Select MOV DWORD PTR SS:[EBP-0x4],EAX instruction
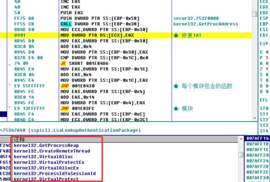Screen dimensions: 270x182 point(103,103)
